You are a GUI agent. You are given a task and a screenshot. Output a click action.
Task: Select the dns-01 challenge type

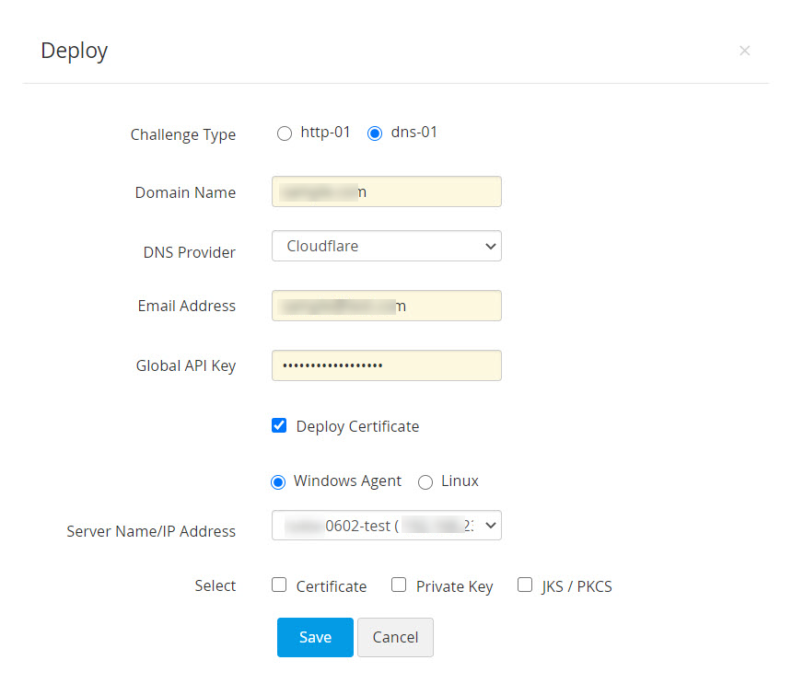[375, 133]
